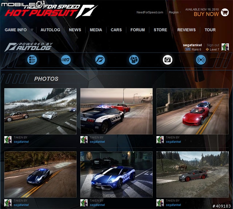Open the friends group icon

click(x=134, y=60)
